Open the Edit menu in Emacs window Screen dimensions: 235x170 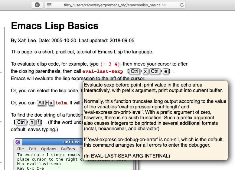pos(32,149)
